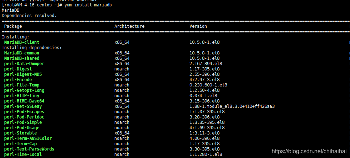The width and height of the screenshot is (350, 158).
Task: Click the perl-Digest-MD5 package name
Action: coord(23,74)
